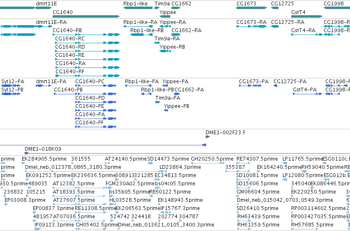The height and width of the screenshot is (231, 350).
Task: Select the CG1640-PB protein label
Action: (x=68, y=90)
